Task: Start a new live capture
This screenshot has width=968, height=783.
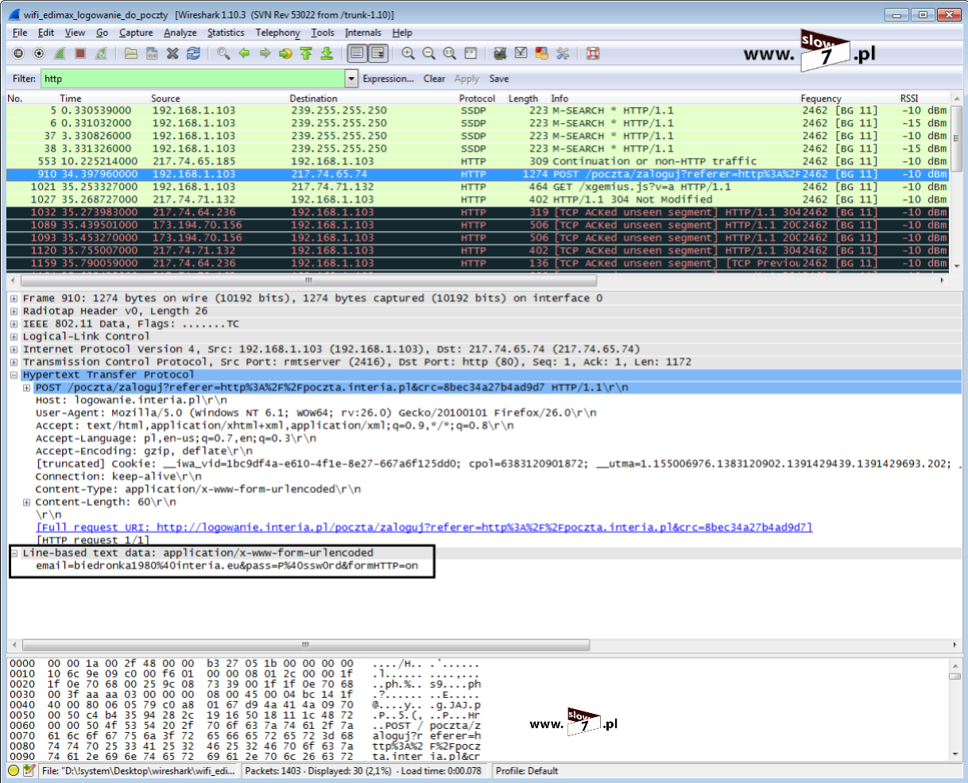Action: 60,53
